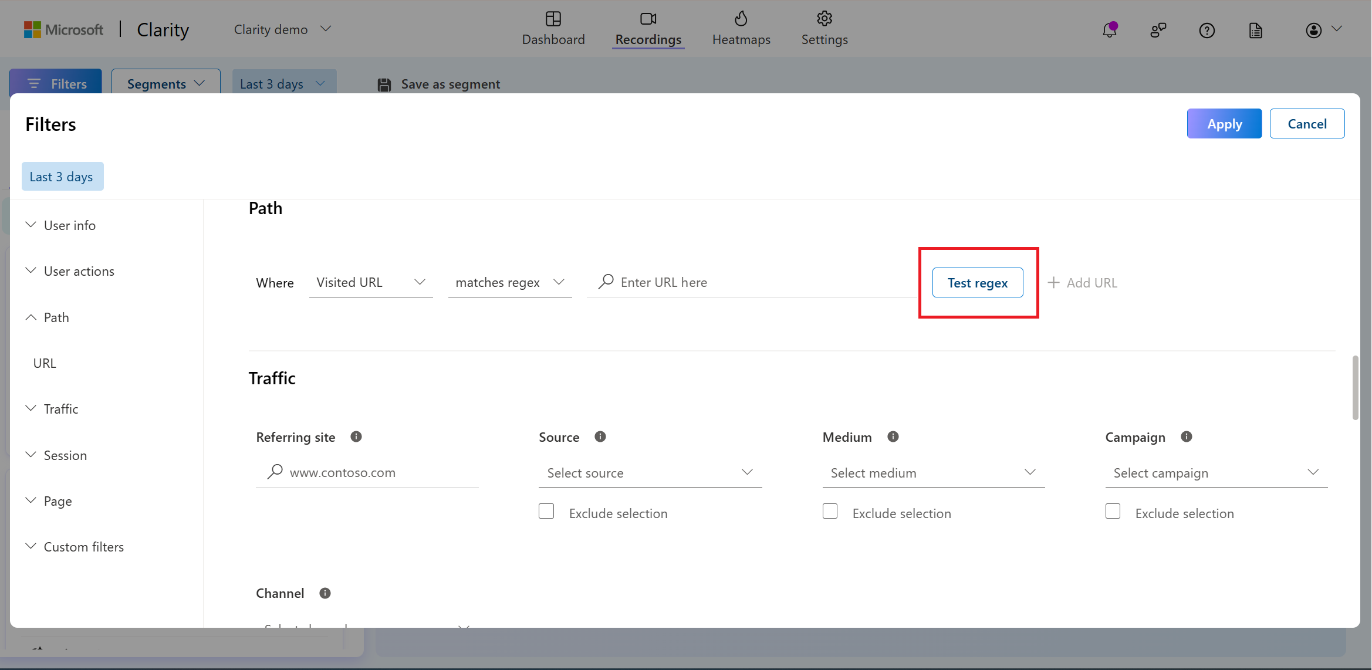Click the Microsoft logo

(63, 29)
